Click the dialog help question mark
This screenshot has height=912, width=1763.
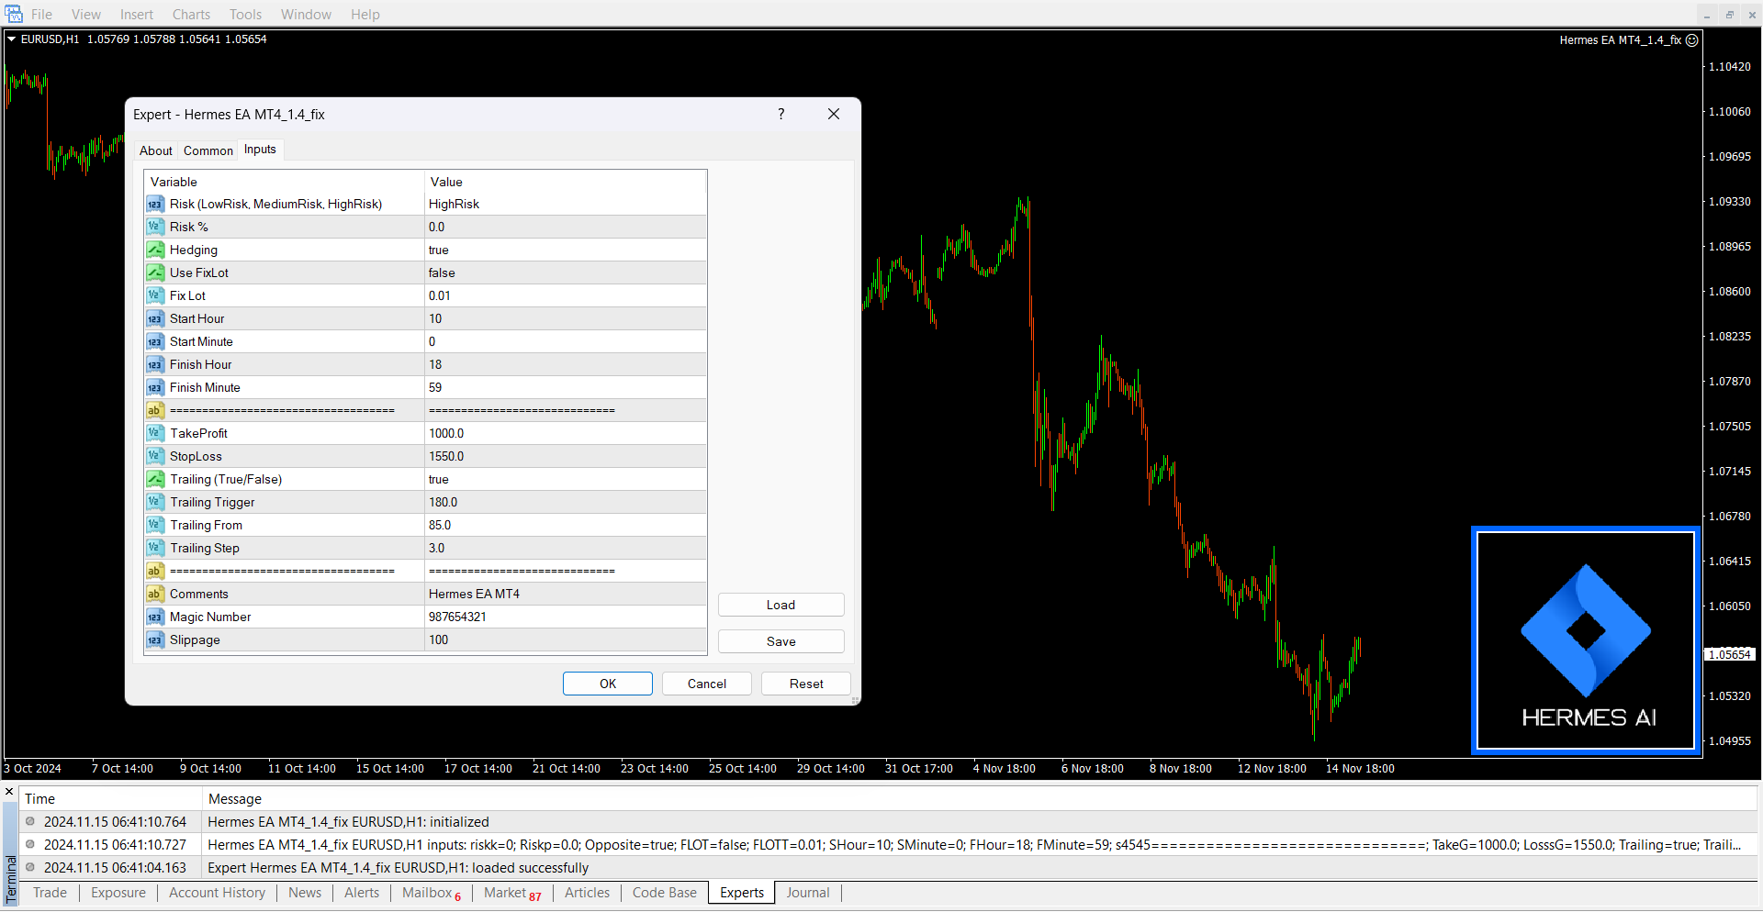pos(781,114)
